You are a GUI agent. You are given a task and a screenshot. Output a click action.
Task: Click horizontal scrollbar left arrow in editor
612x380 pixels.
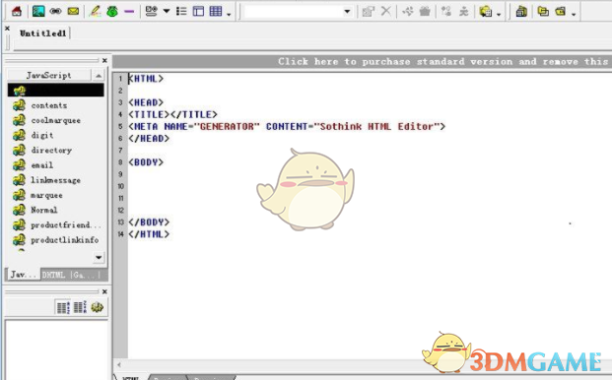click(119, 365)
